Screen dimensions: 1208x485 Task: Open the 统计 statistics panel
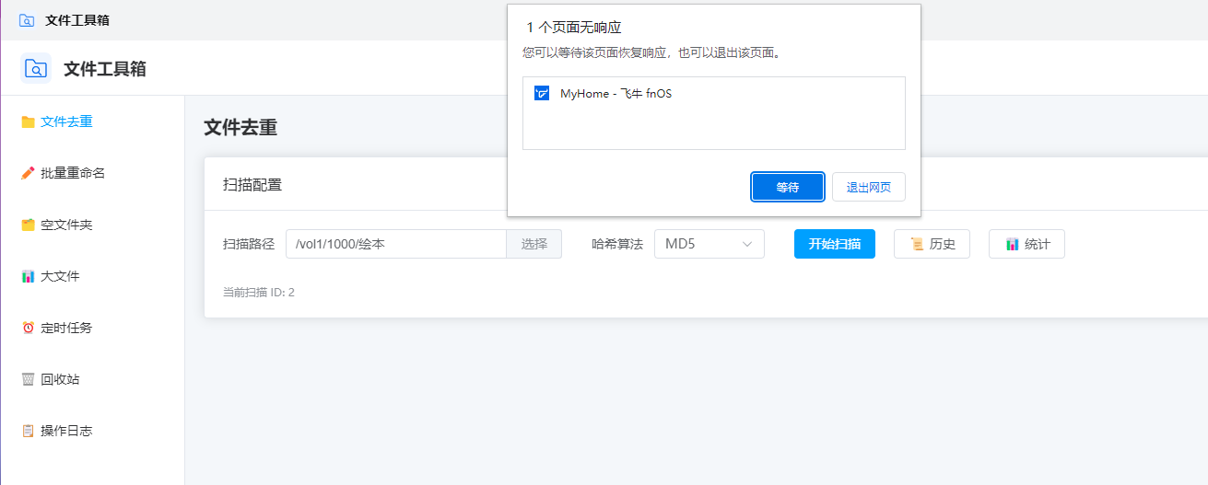[x=1026, y=244]
